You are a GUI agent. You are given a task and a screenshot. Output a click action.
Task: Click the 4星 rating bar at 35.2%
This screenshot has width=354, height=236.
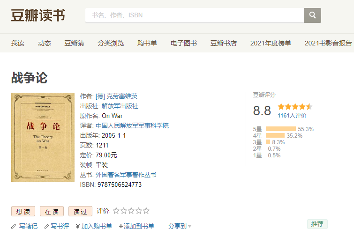275,135
